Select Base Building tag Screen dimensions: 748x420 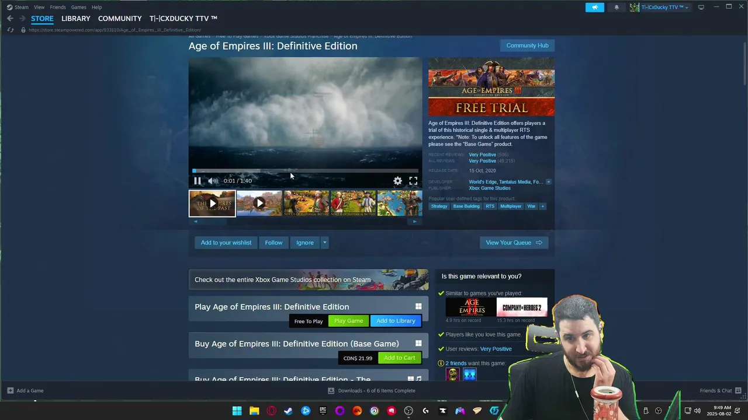coord(466,206)
